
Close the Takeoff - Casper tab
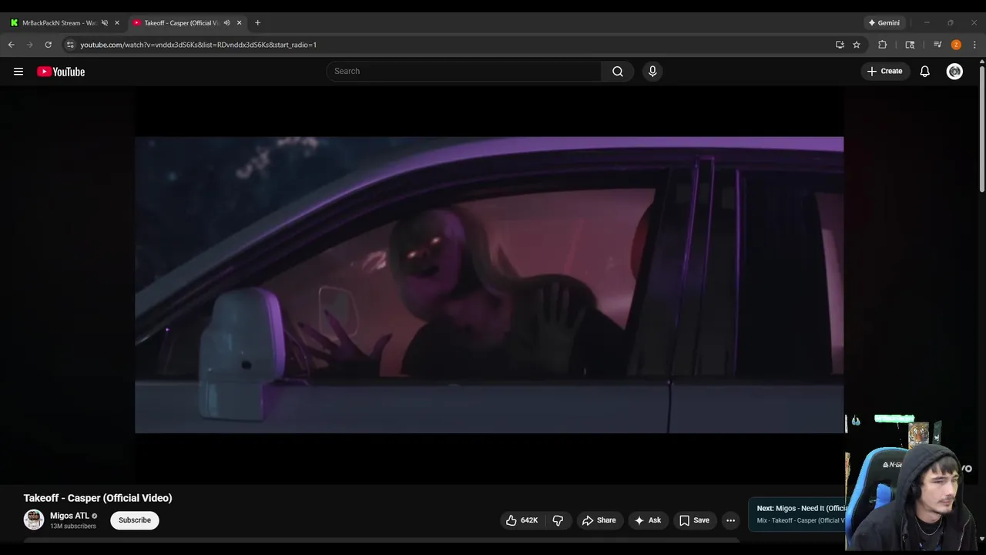239,22
